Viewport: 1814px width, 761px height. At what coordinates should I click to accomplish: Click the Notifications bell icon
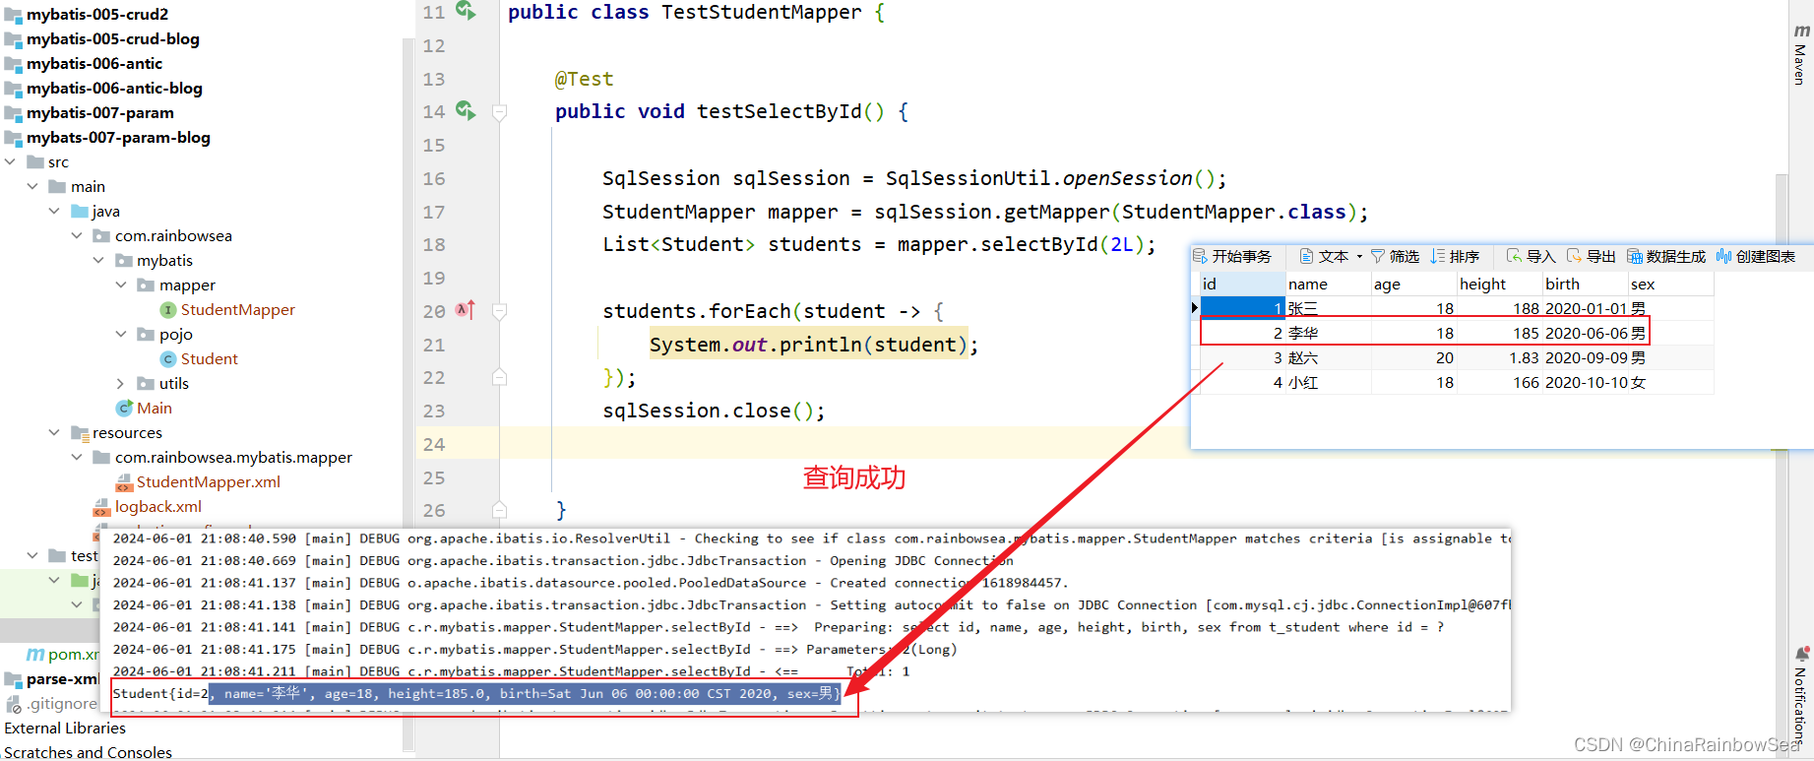[1801, 655]
